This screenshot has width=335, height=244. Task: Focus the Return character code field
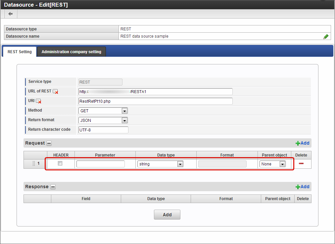pos(103,130)
